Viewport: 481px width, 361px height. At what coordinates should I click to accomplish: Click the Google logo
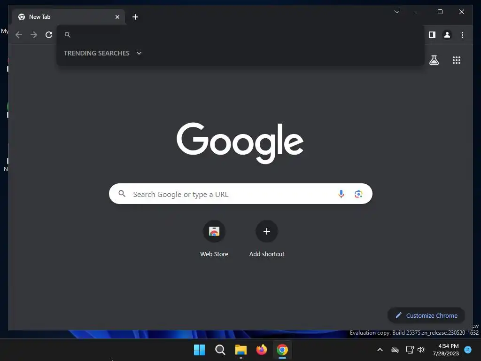click(x=240, y=142)
